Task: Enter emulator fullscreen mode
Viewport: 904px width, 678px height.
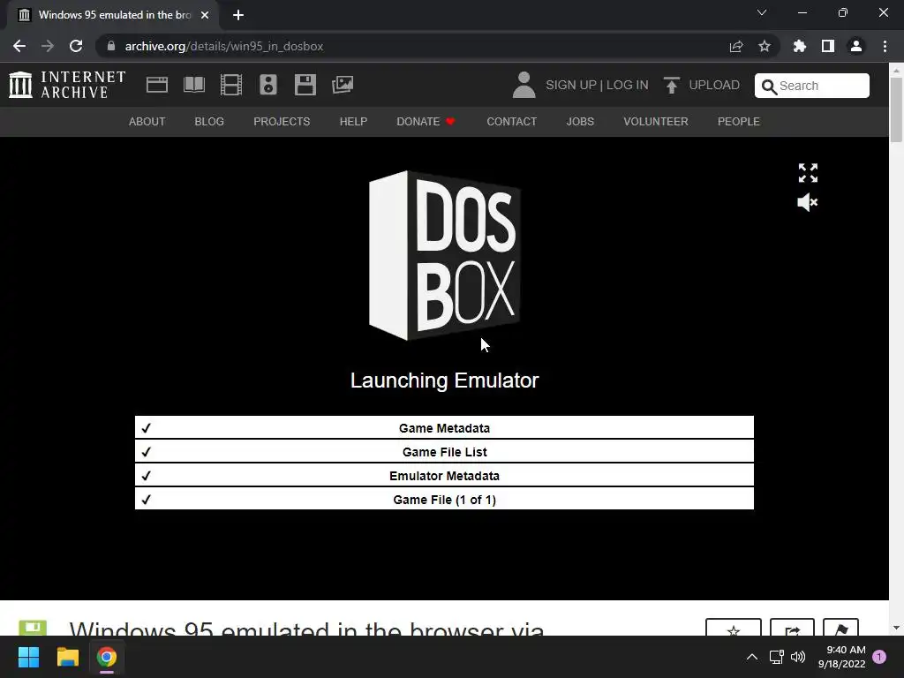Action: pos(808,173)
